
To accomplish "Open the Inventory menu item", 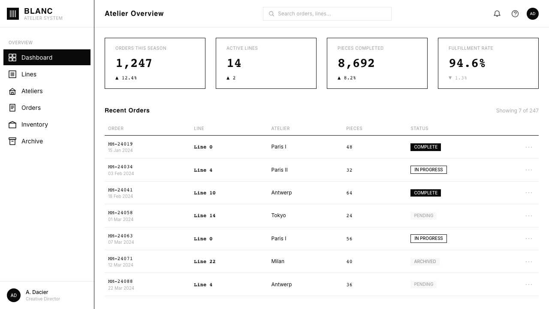I will pyautogui.click(x=47, y=124).
